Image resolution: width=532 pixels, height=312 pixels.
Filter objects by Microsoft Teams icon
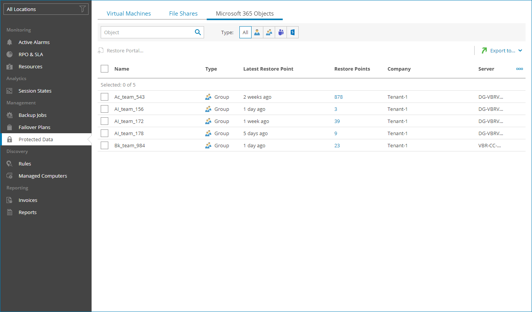tap(281, 33)
